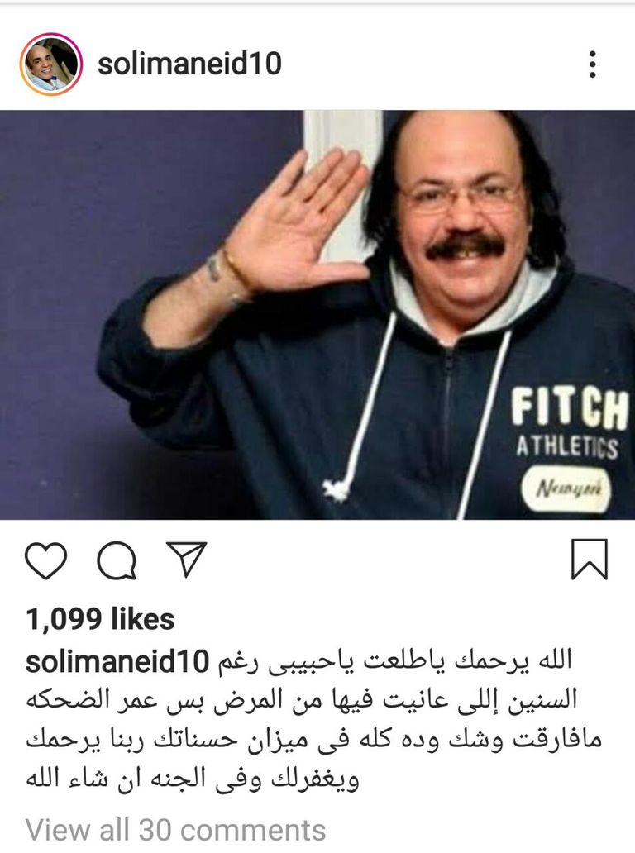Image resolution: width=635 pixels, height=853 pixels.
Task: Tap the Newyork patch on the hoodie
Action: point(566,488)
